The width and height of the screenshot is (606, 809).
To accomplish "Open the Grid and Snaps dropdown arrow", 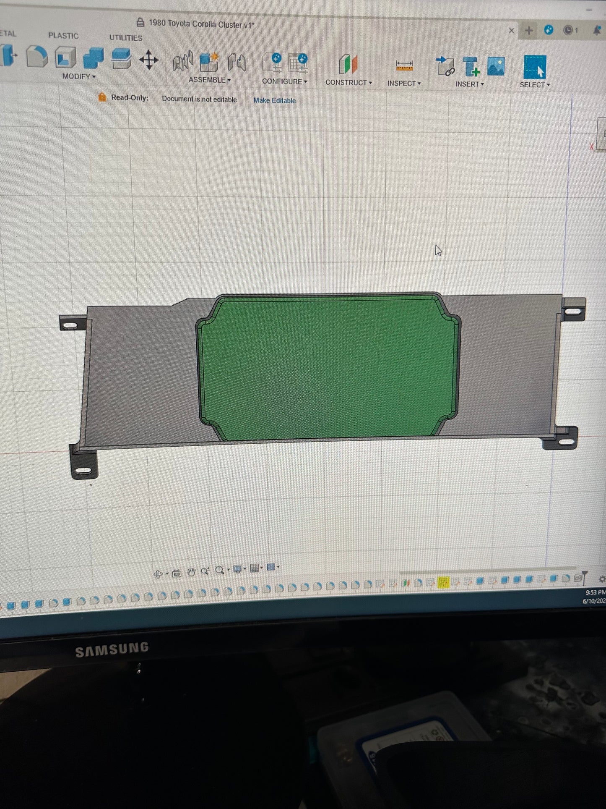I will point(262,568).
